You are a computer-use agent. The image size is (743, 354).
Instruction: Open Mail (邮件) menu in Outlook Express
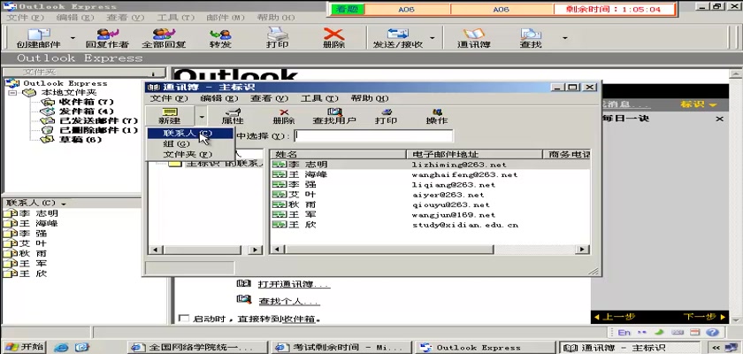point(226,18)
